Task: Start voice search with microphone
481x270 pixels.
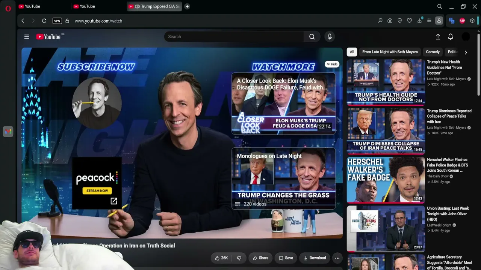Action: pos(330,37)
